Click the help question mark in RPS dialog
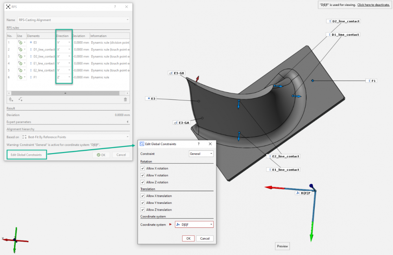This screenshot has height=255, width=393. point(115,7)
